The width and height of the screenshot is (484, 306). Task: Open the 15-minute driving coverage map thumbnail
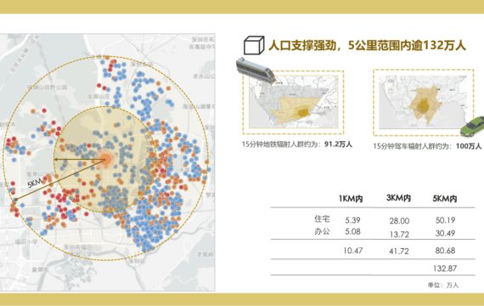pos(423,102)
